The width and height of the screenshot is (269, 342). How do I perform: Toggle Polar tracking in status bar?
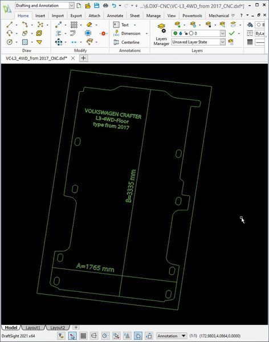point(105,336)
